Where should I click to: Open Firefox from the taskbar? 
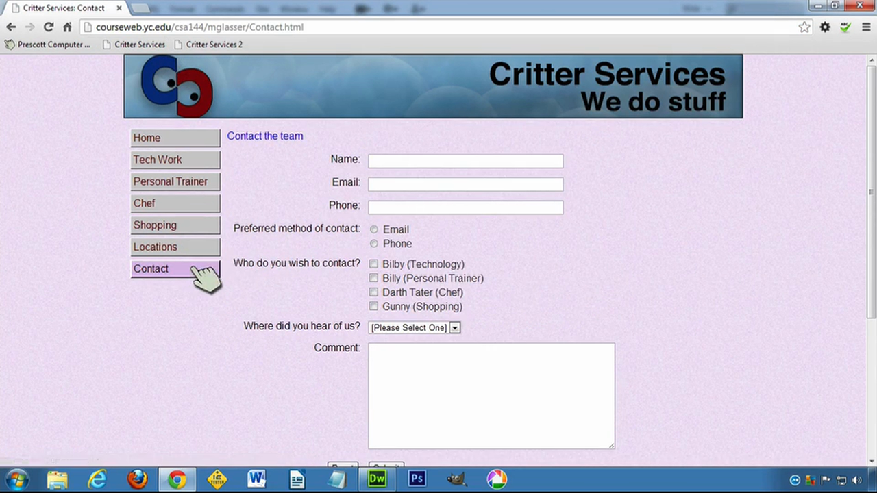pyautogui.click(x=137, y=479)
